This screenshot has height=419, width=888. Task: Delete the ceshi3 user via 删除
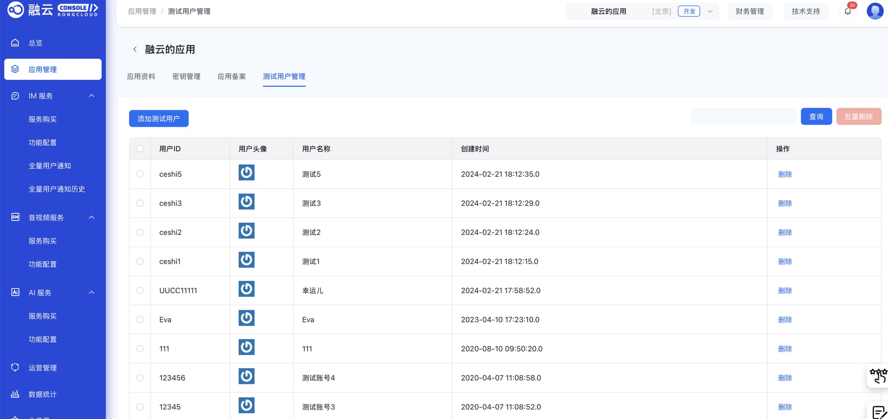785,203
